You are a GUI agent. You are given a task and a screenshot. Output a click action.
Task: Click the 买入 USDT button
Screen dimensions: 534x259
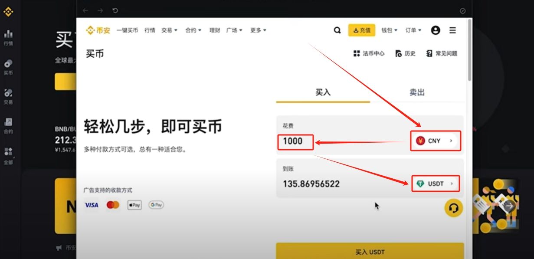(370, 252)
